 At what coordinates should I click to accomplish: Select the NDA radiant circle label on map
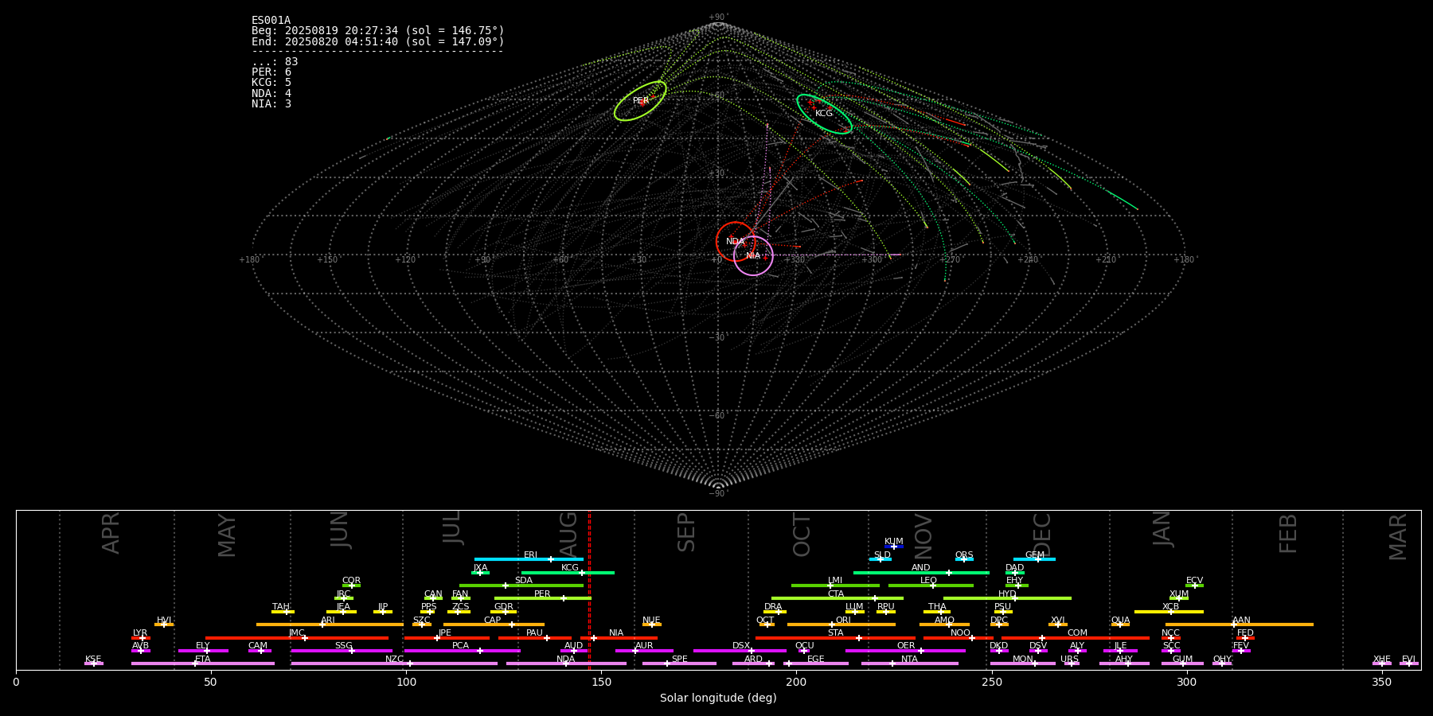click(735, 242)
